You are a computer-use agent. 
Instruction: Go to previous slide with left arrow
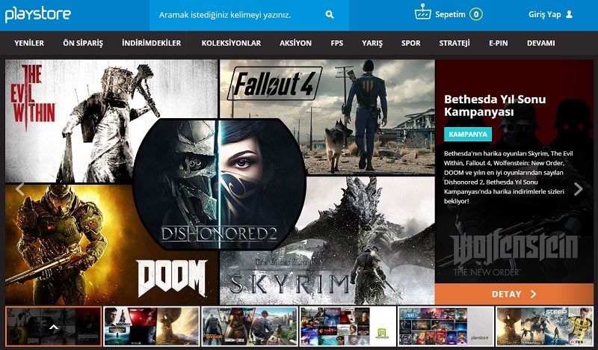pyautogui.click(x=20, y=188)
